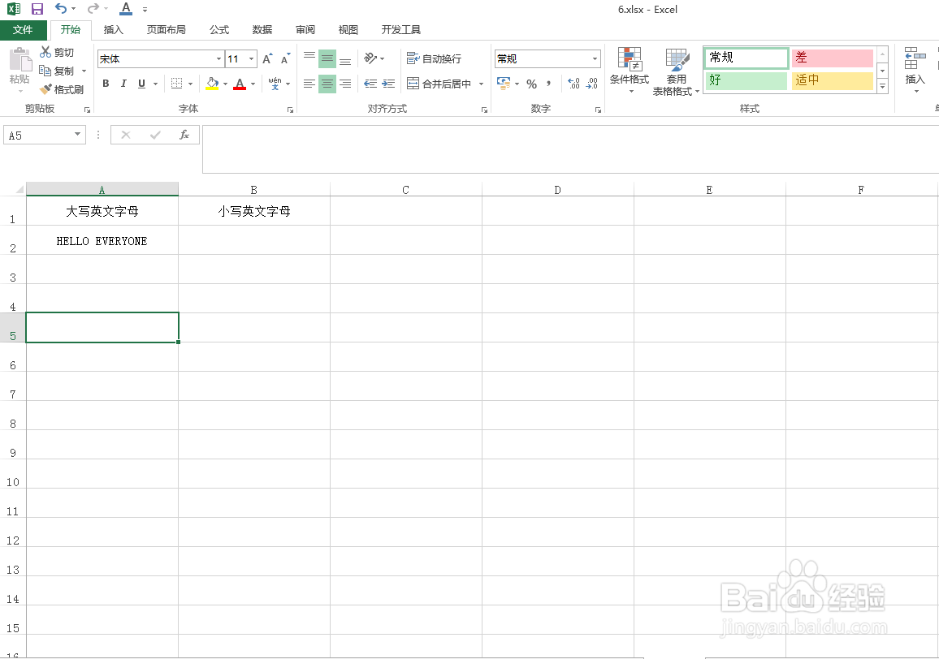Switch to the 插入 (Insert) tab
939x659 pixels.
113,29
